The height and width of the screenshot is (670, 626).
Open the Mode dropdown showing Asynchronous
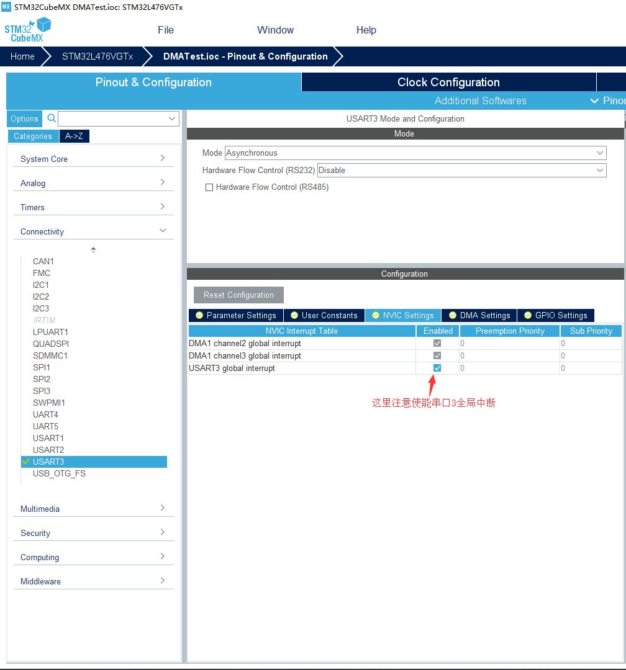pos(600,153)
